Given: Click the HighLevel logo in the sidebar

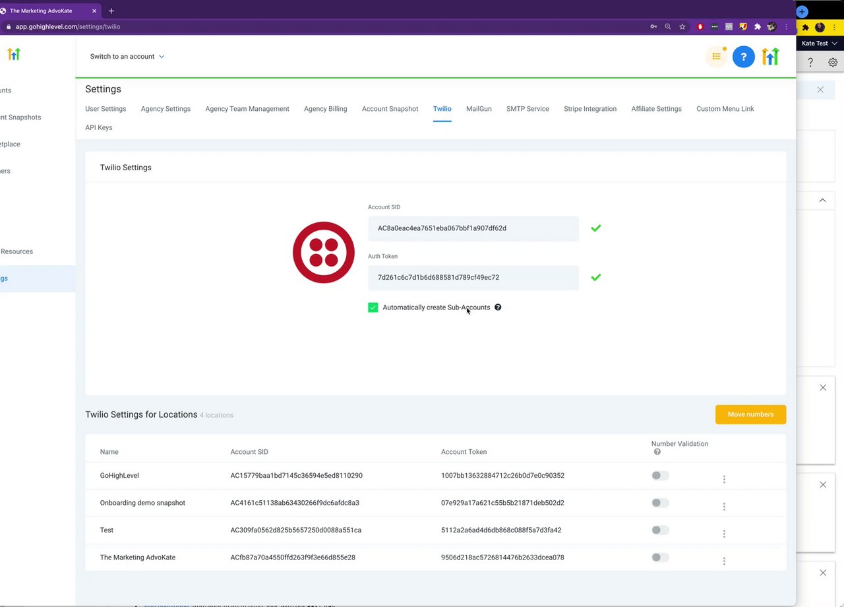Looking at the screenshot, I should (x=14, y=54).
